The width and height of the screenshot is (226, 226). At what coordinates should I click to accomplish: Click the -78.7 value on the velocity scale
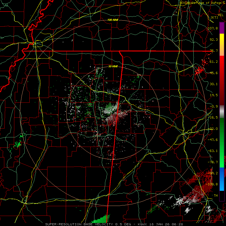click(213, 162)
